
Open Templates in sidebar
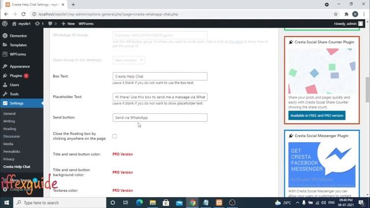[x=18, y=45]
